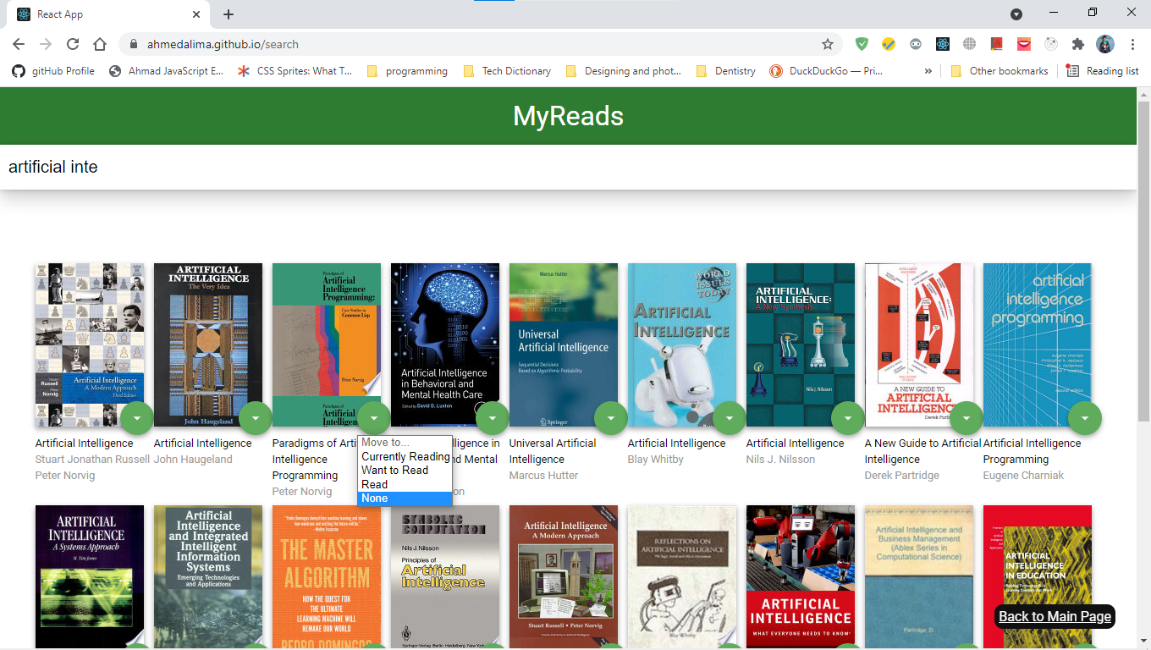This screenshot has width=1151, height=650.
Task: Select the React App tab
Action: click(x=108, y=14)
